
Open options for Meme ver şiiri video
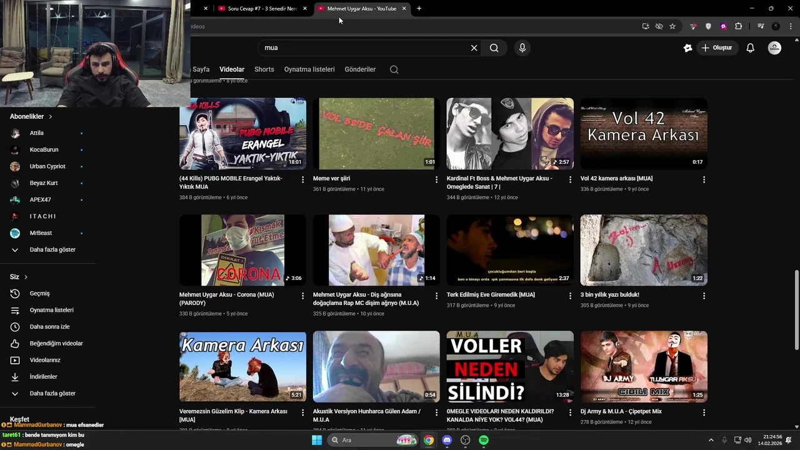[437, 179]
